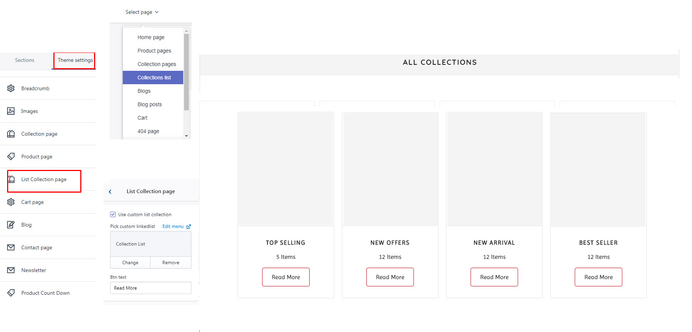
Task: Open the Images settings row
Action: coord(48,111)
